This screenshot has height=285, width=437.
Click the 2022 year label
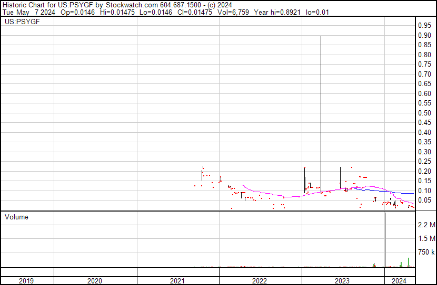coord(260,281)
